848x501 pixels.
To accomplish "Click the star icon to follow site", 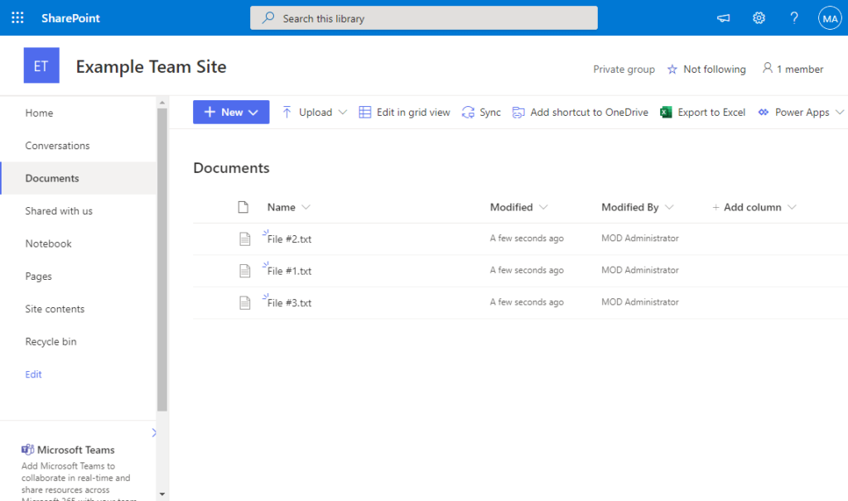I will click(x=672, y=70).
